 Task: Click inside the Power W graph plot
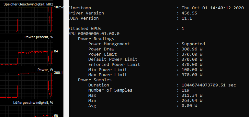coord(26,85)
